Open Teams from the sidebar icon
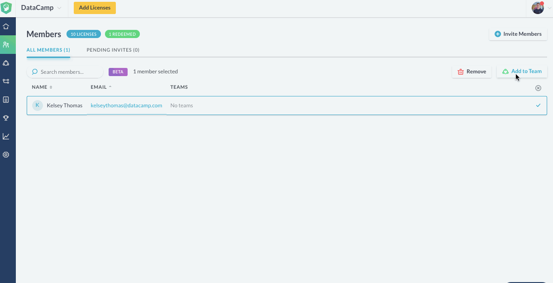The height and width of the screenshot is (283, 553). click(x=6, y=63)
